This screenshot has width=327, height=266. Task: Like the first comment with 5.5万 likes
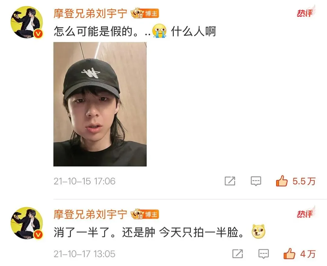click(x=282, y=181)
